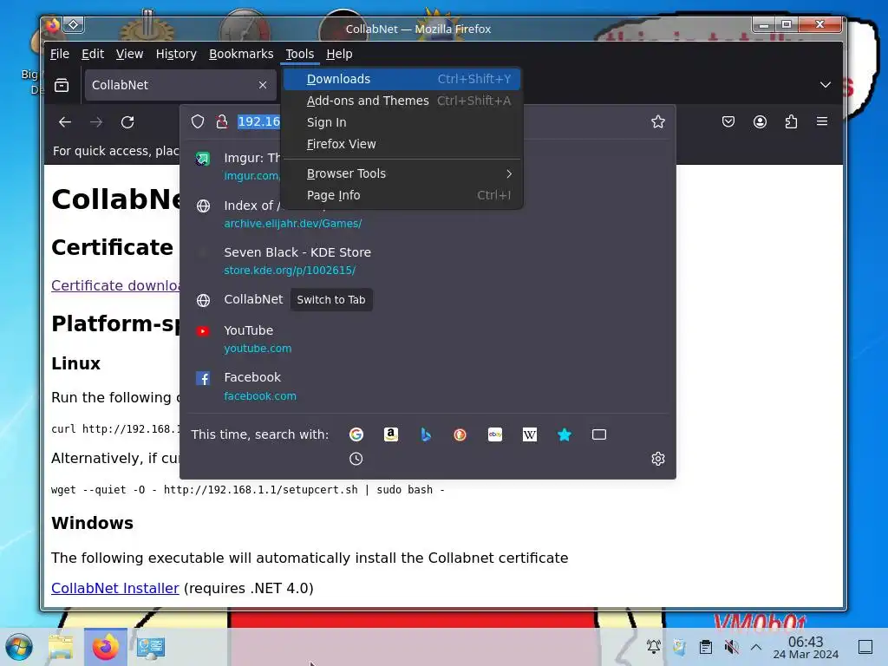Pick the Facebook suggestion
Viewport: 888px width, 666px height.
coord(428,386)
